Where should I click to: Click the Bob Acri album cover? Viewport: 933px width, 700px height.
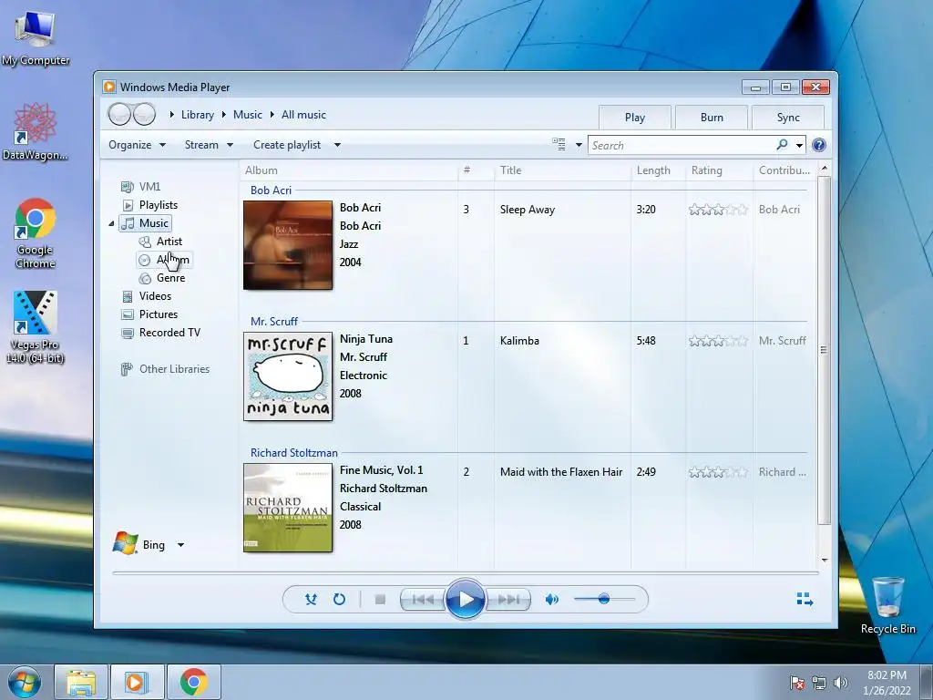(288, 245)
